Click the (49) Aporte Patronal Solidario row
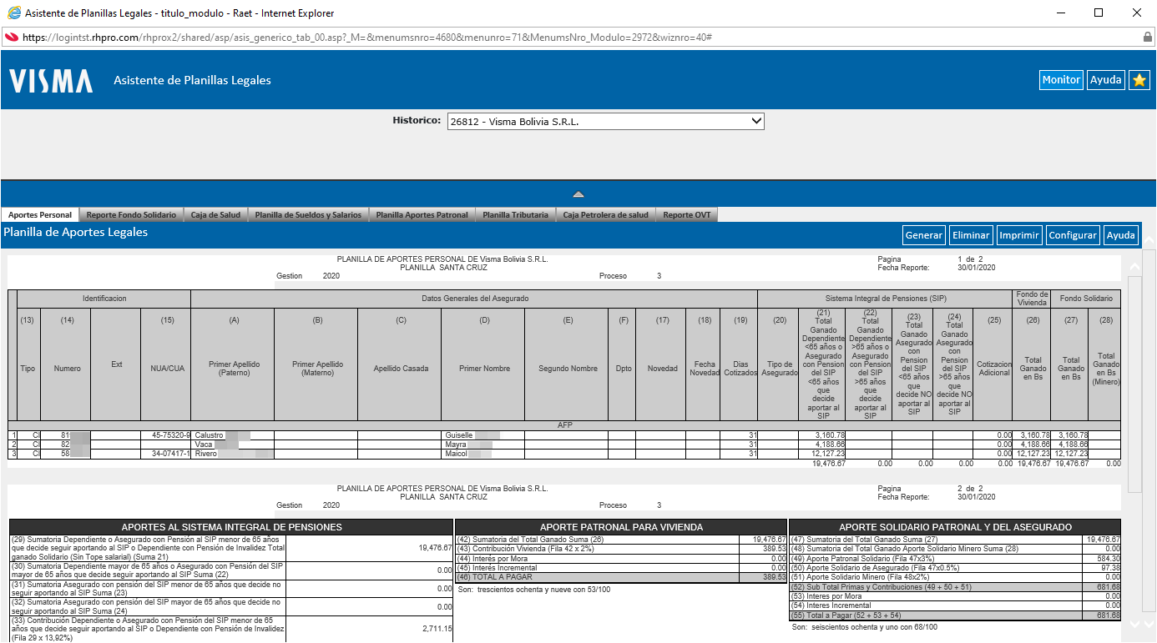1157x643 pixels. [955, 558]
